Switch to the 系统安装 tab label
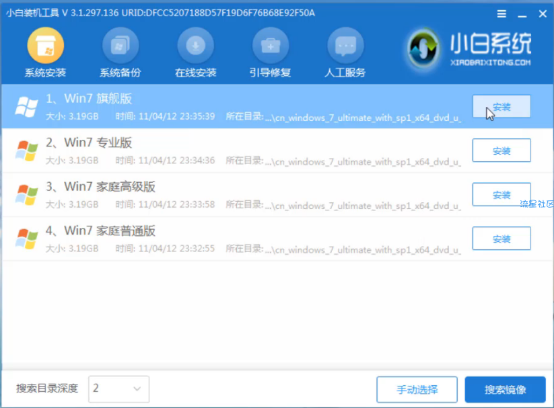 tap(45, 73)
